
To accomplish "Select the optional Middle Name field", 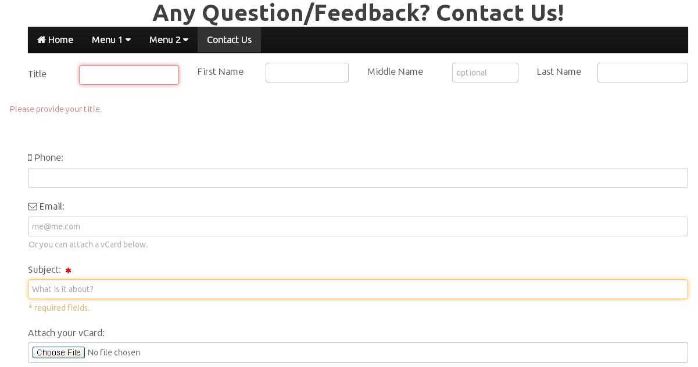I will 485,73.
